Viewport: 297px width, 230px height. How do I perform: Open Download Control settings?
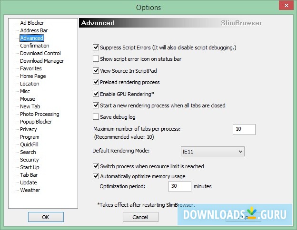click(x=40, y=53)
